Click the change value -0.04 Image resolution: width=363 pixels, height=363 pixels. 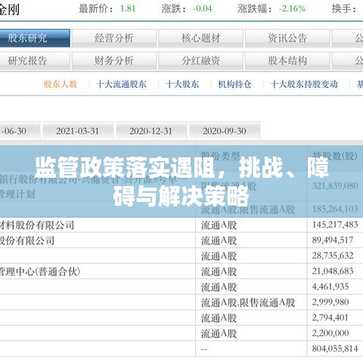pyautogui.click(x=203, y=8)
